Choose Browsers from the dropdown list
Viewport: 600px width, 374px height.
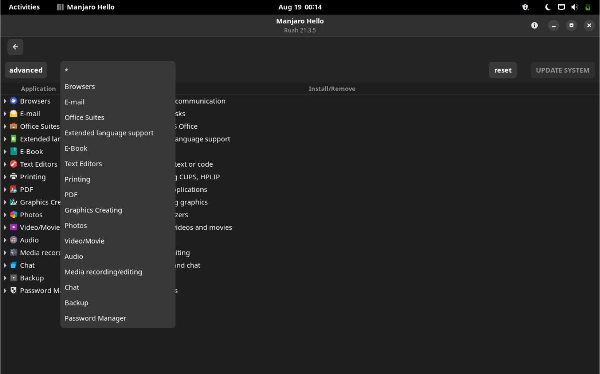point(118,87)
